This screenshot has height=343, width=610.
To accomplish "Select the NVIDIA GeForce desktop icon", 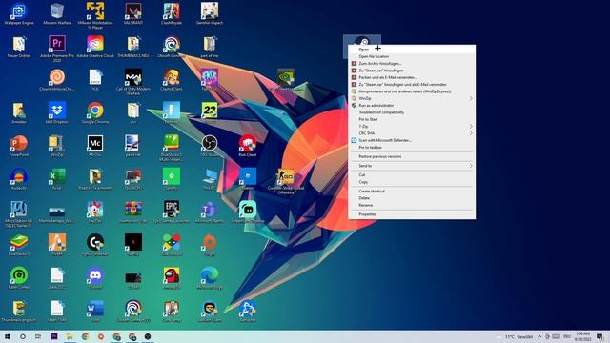I will (x=286, y=80).
